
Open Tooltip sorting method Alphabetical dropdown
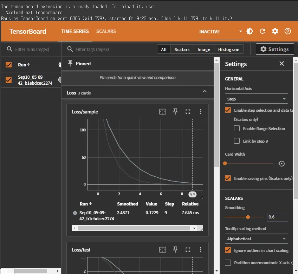[256, 239]
